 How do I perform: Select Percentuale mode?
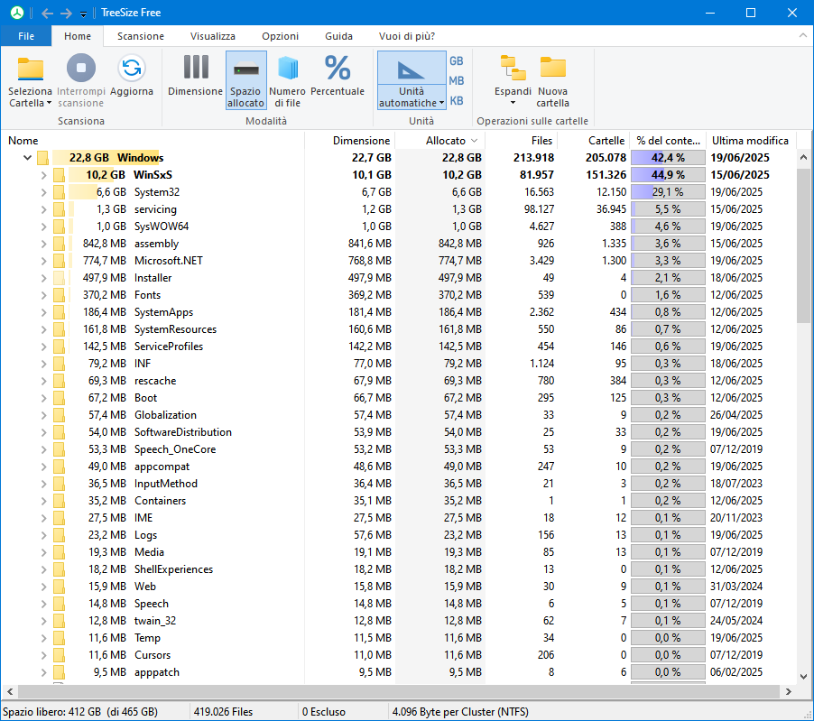[x=338, y=76]
